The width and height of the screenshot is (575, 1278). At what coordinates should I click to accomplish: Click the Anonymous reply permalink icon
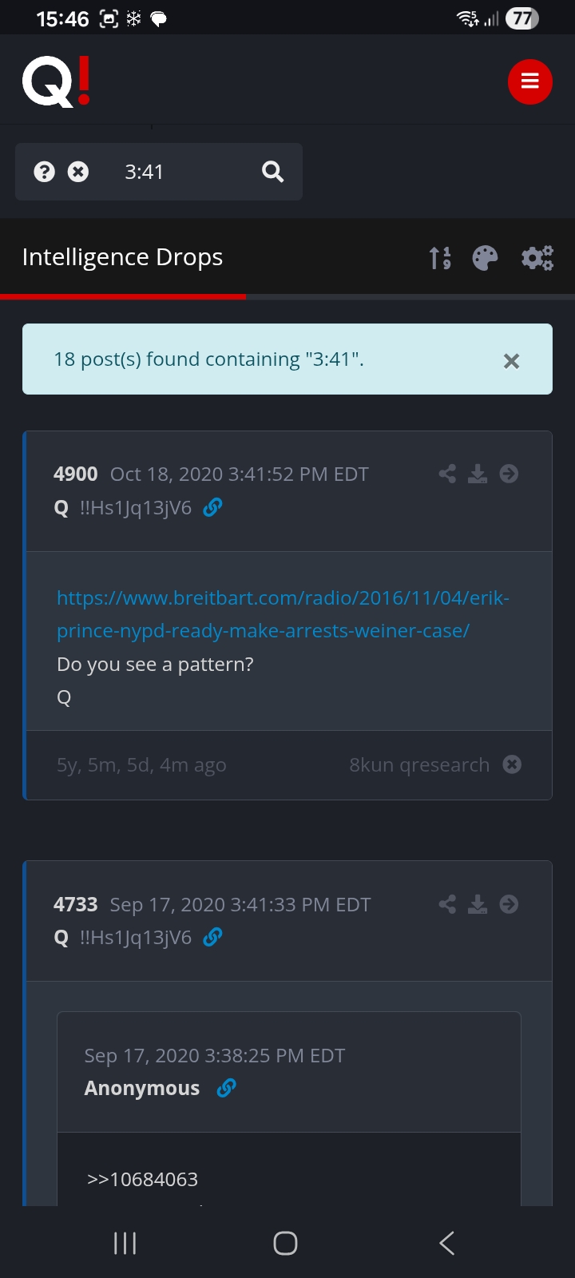tap(227, 1088)
